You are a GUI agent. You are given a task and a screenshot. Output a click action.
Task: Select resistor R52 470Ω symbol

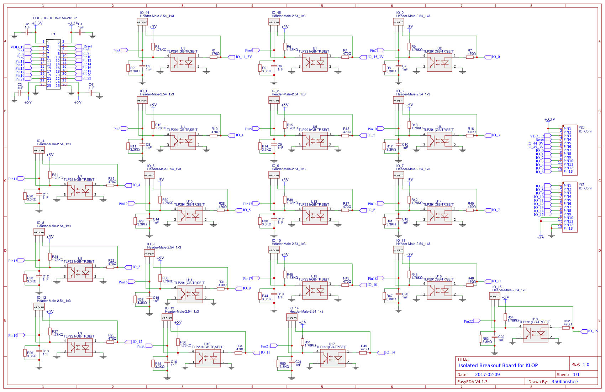[566, 328]
